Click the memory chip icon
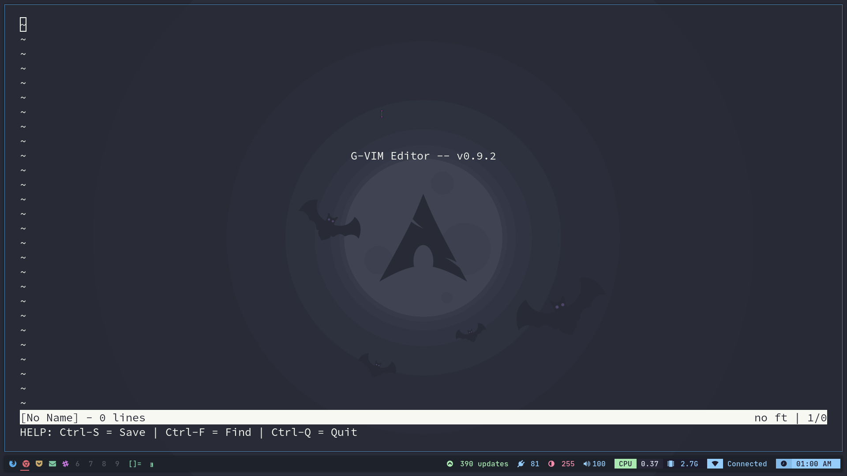 [671, 464]
